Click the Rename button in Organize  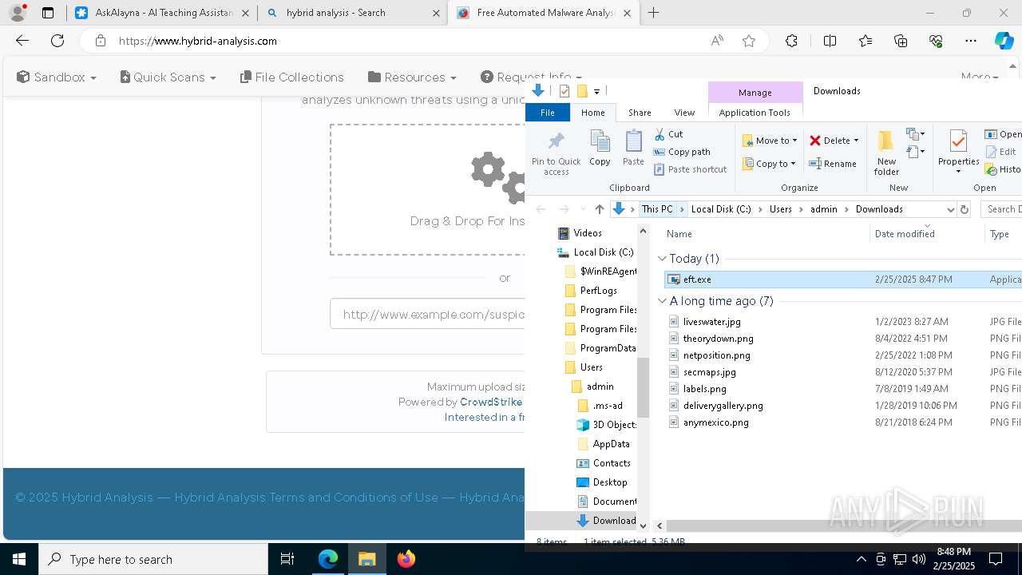[x=833, y=164]
